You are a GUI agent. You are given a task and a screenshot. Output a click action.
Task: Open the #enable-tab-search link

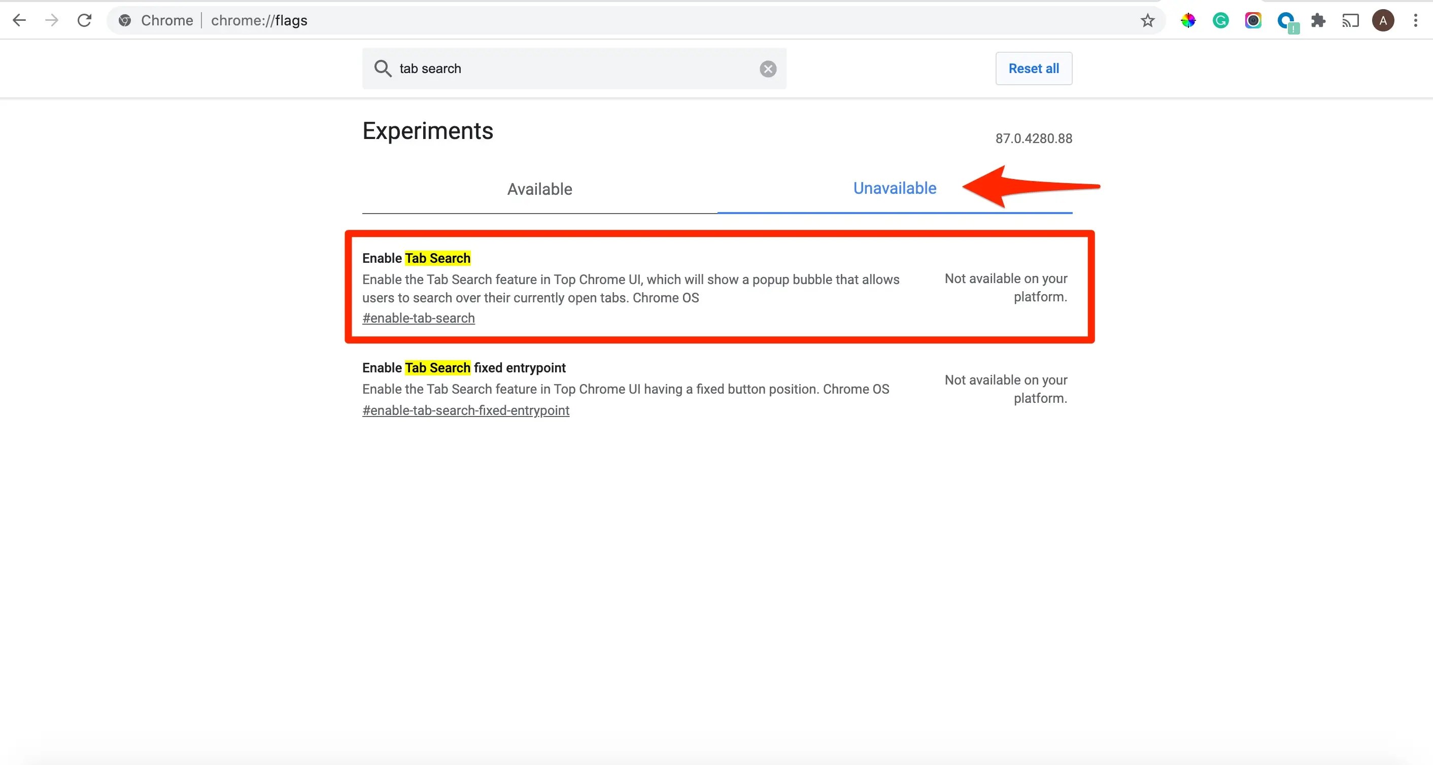418,318
